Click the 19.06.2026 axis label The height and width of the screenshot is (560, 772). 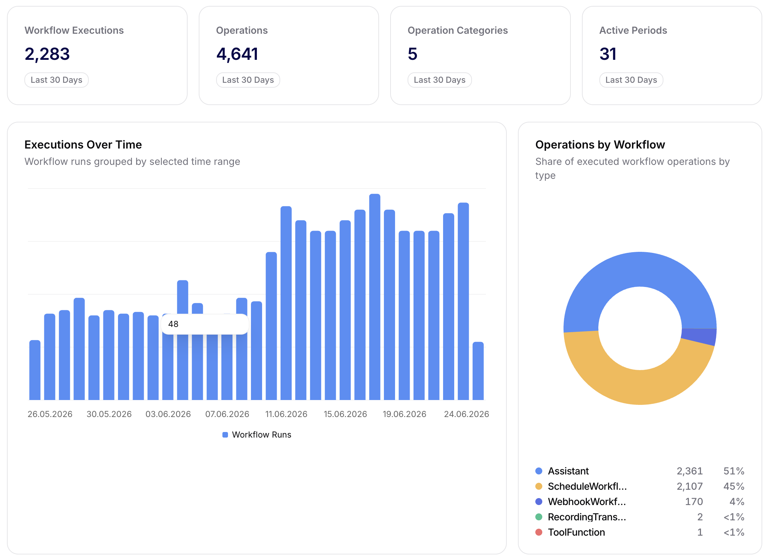point(404,414)
